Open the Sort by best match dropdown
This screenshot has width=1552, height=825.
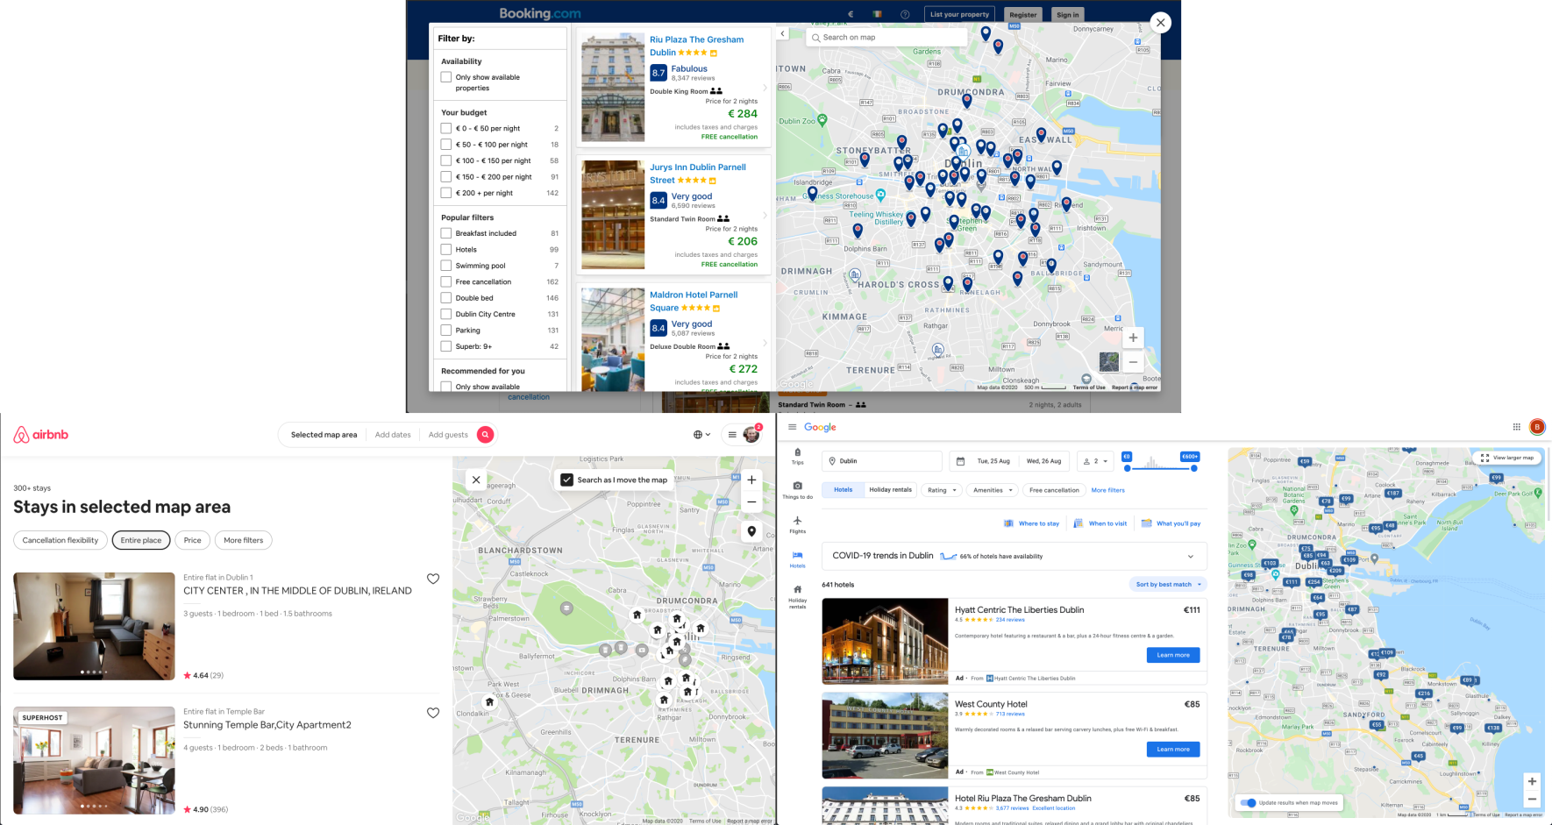pyautogui.click(x=1168, y=584)
